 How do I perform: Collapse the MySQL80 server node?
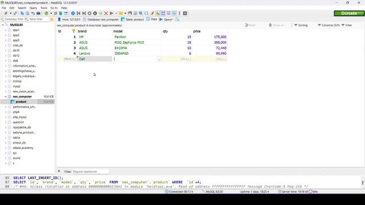[x=3, y=24]
